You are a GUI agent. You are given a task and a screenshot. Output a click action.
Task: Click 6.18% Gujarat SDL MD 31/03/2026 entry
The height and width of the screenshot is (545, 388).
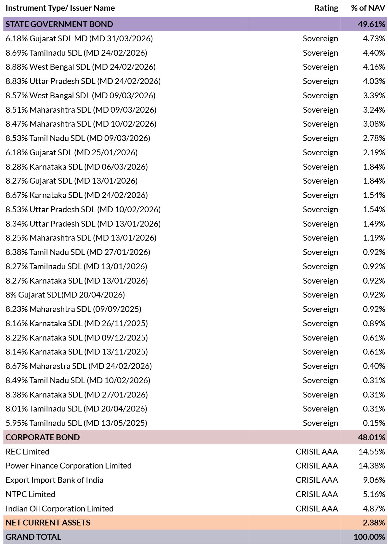(79, 38)
